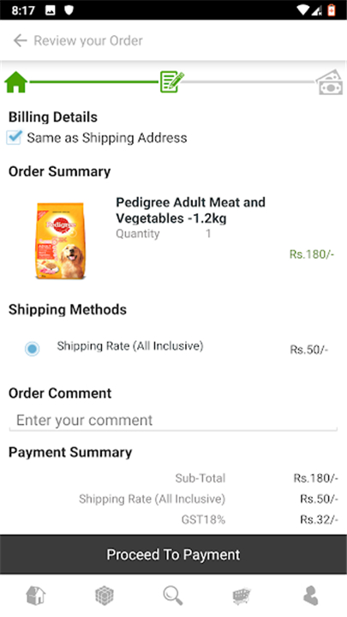Image resolution: width=347 pixels, height=617 pixels.
Task: Open Pedigree Adult Meat and Vegetables title
Action: 190,210
